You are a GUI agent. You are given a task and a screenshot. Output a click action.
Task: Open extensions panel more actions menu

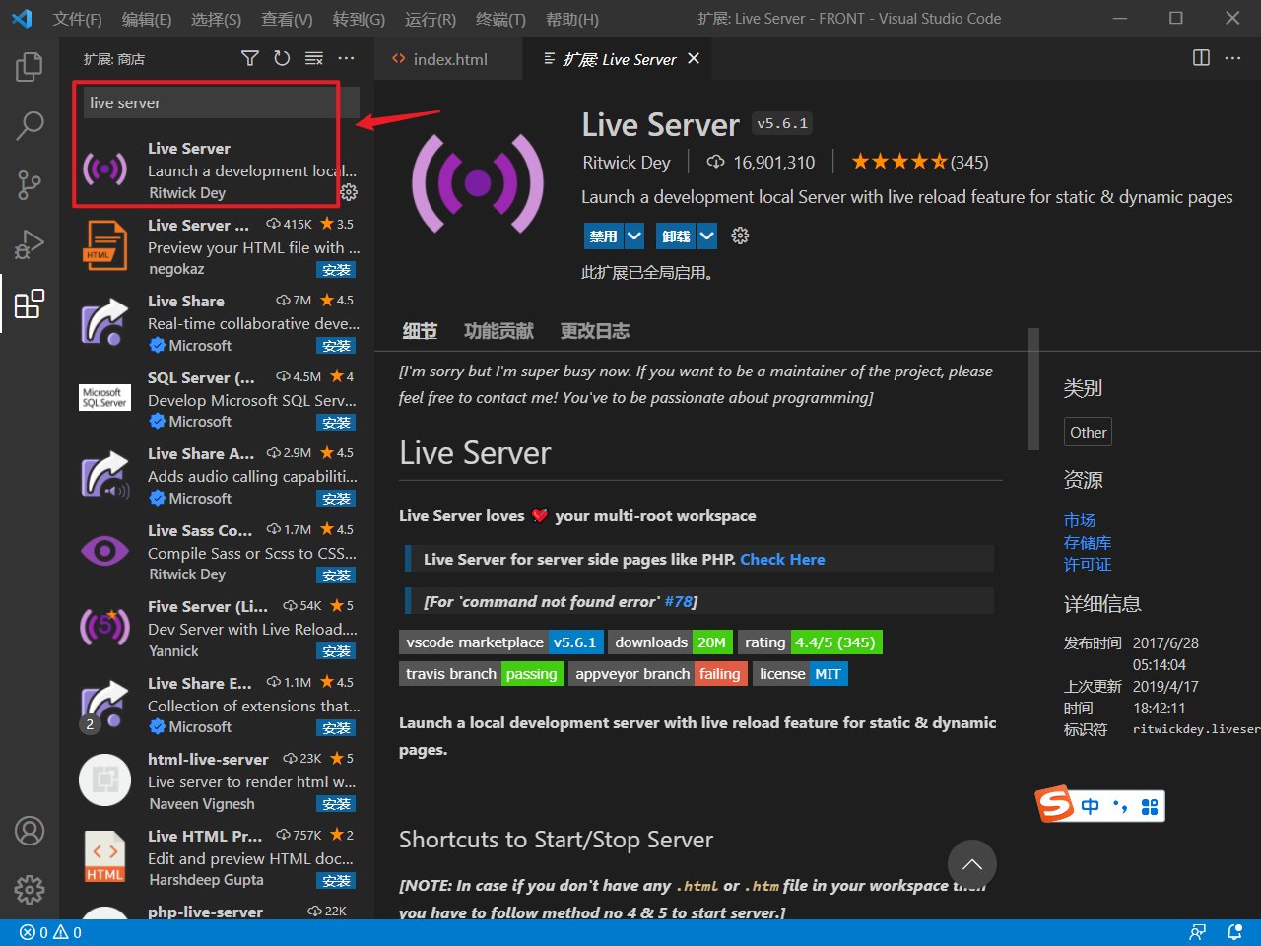click(x=346, y=59)
